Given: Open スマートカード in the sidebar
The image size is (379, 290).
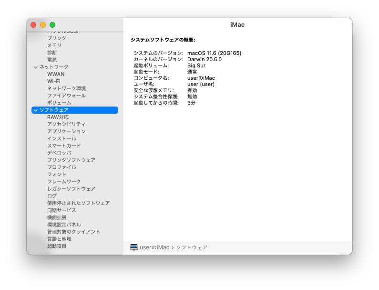Looking at the screenshot, I should pos(64,146).
